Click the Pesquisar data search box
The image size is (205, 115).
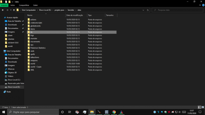click(178, 10)
